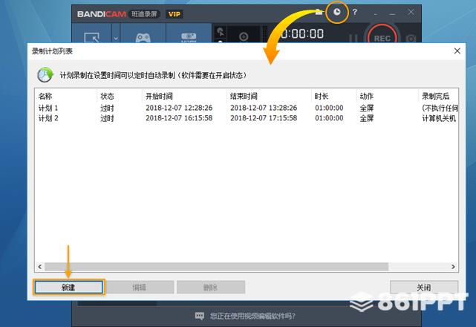Open the schedule recording clock icon in Bandicam
The width and height of the screenshot is (476, 327).
click(x=336, y=12)
